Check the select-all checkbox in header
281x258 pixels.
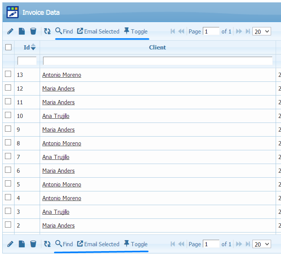tap(8, 47)
